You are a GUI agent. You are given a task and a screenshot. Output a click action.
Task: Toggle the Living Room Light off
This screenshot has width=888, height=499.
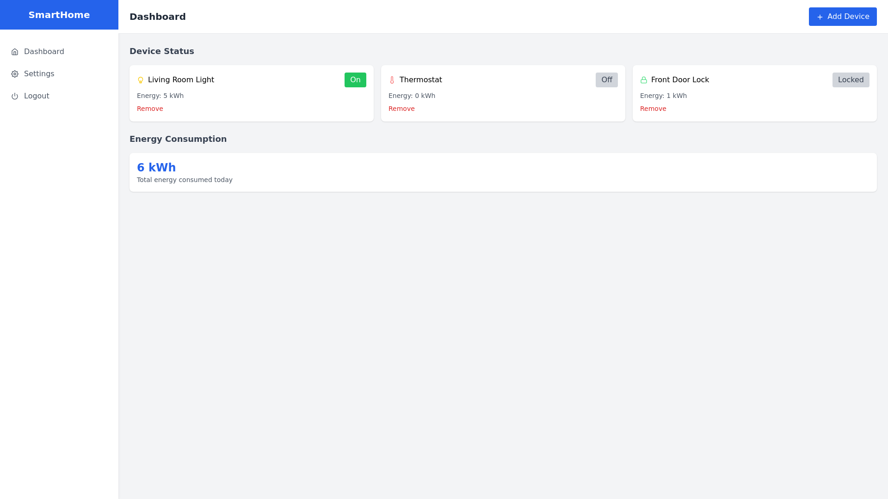pos(355,80)
